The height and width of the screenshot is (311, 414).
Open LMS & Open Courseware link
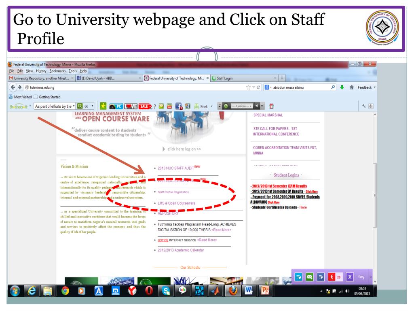(177, 203)
